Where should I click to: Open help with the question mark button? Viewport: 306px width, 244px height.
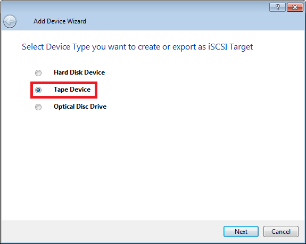click(277, 7)
